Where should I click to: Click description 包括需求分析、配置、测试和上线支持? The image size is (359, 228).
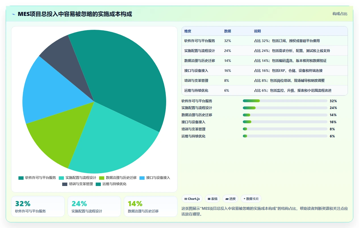click(301, 51)
